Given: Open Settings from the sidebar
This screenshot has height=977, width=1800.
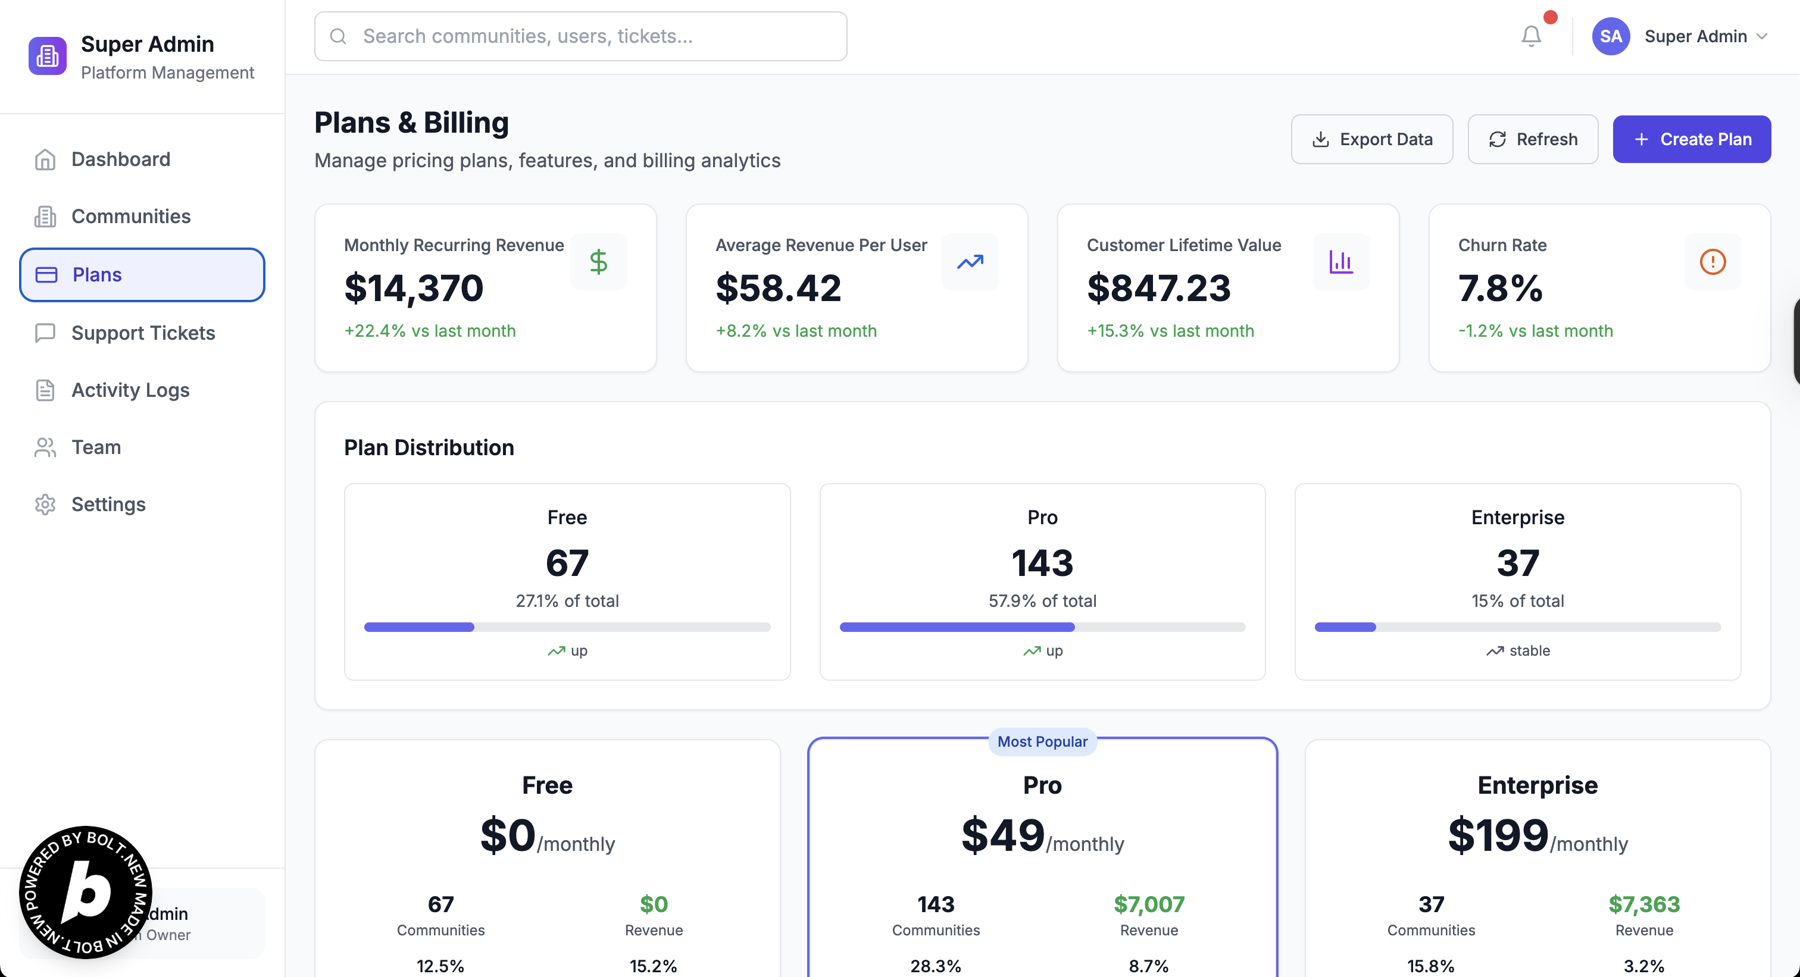Looking at the screenshot, I should click(x=108, y=504).
